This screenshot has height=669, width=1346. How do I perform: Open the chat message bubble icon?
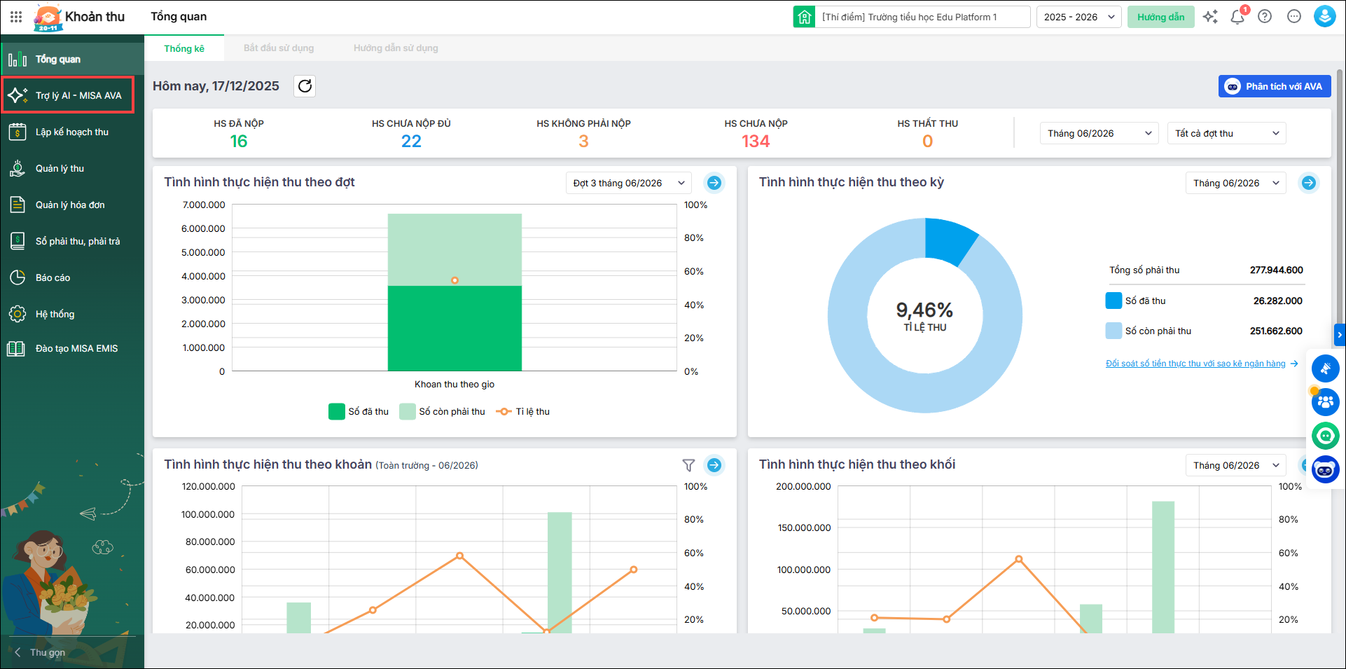(x=1293, y=17)
